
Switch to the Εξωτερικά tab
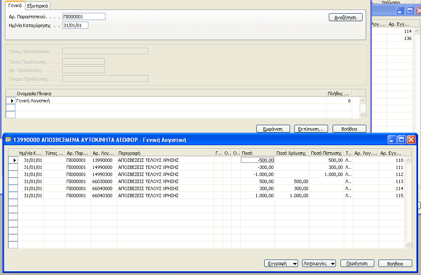tap(38, 6)
